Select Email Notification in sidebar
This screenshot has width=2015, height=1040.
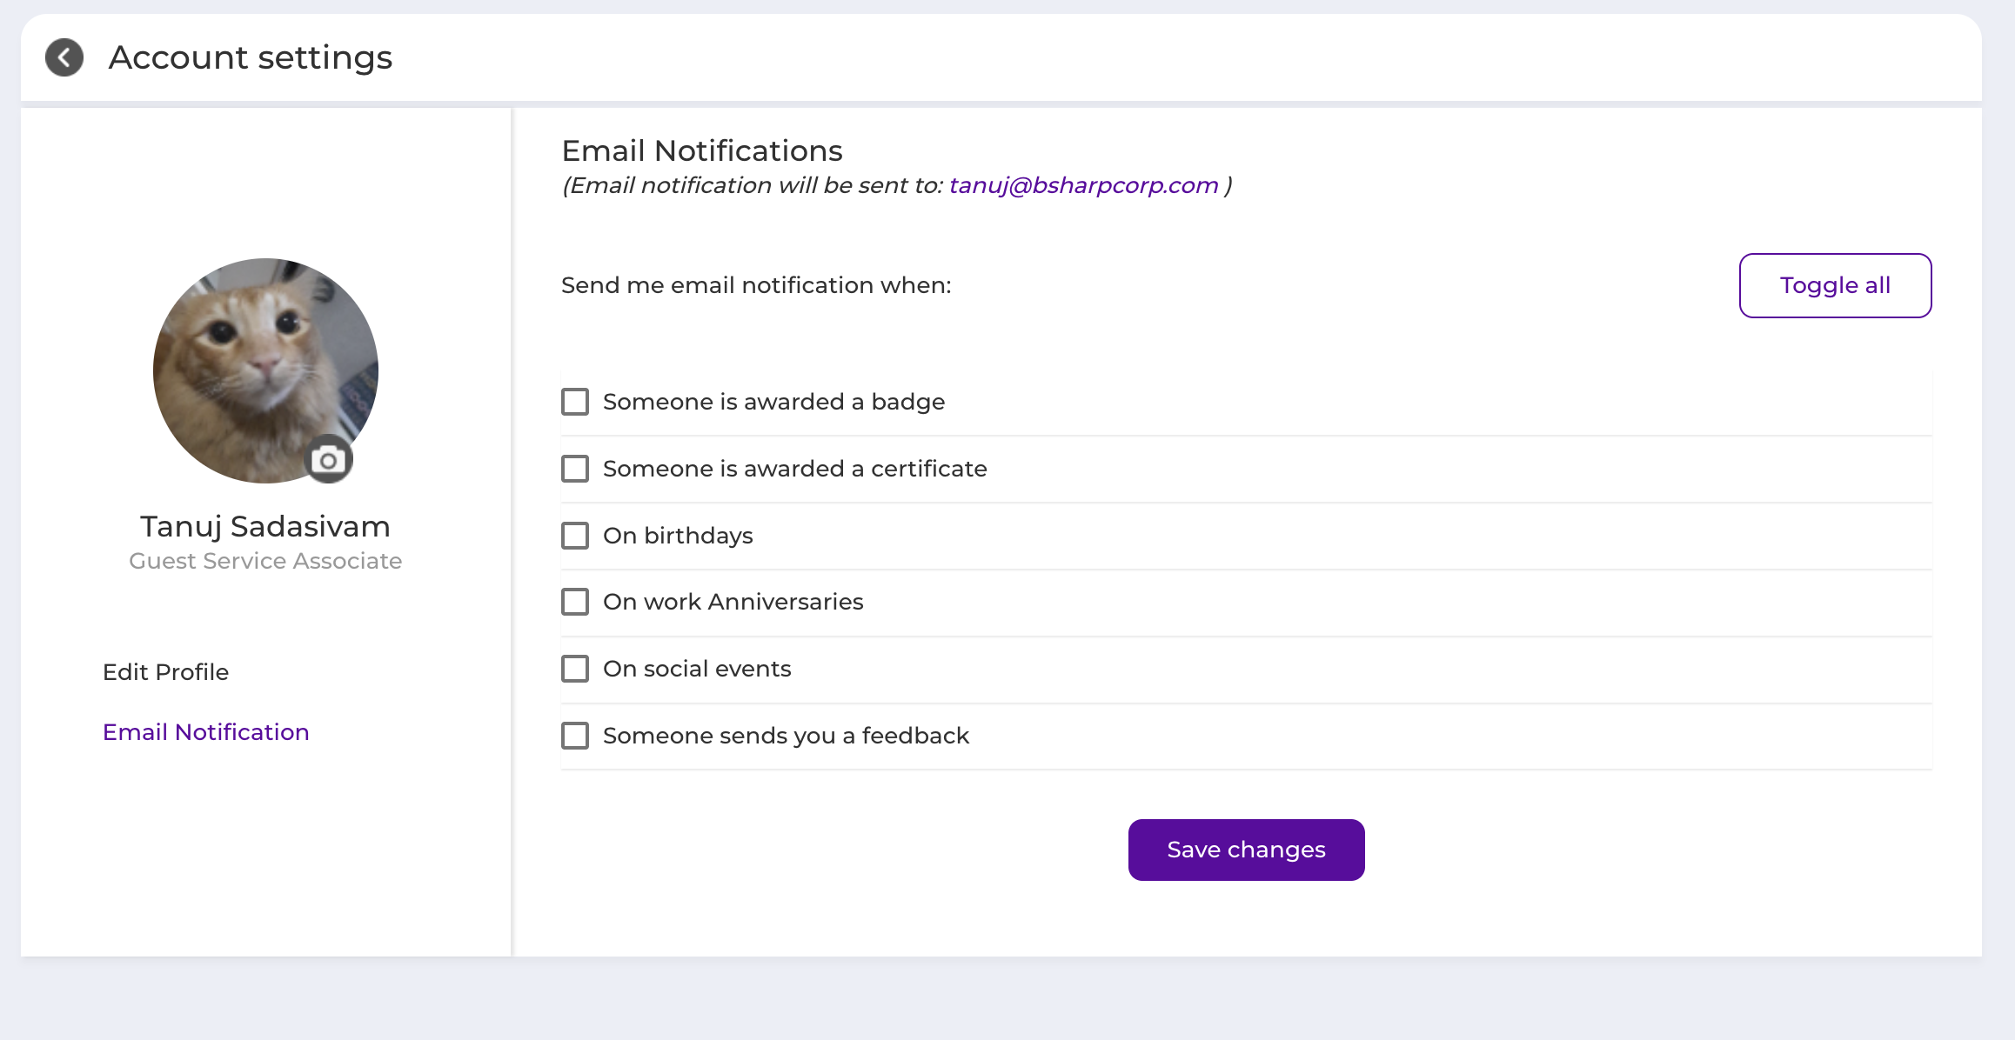[206, 732]
